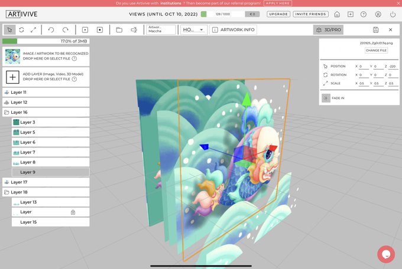Screen dimensions: 402x269
Task: Click the storage usage bar 17.0% of 3MB
Action: coord(46,41)
